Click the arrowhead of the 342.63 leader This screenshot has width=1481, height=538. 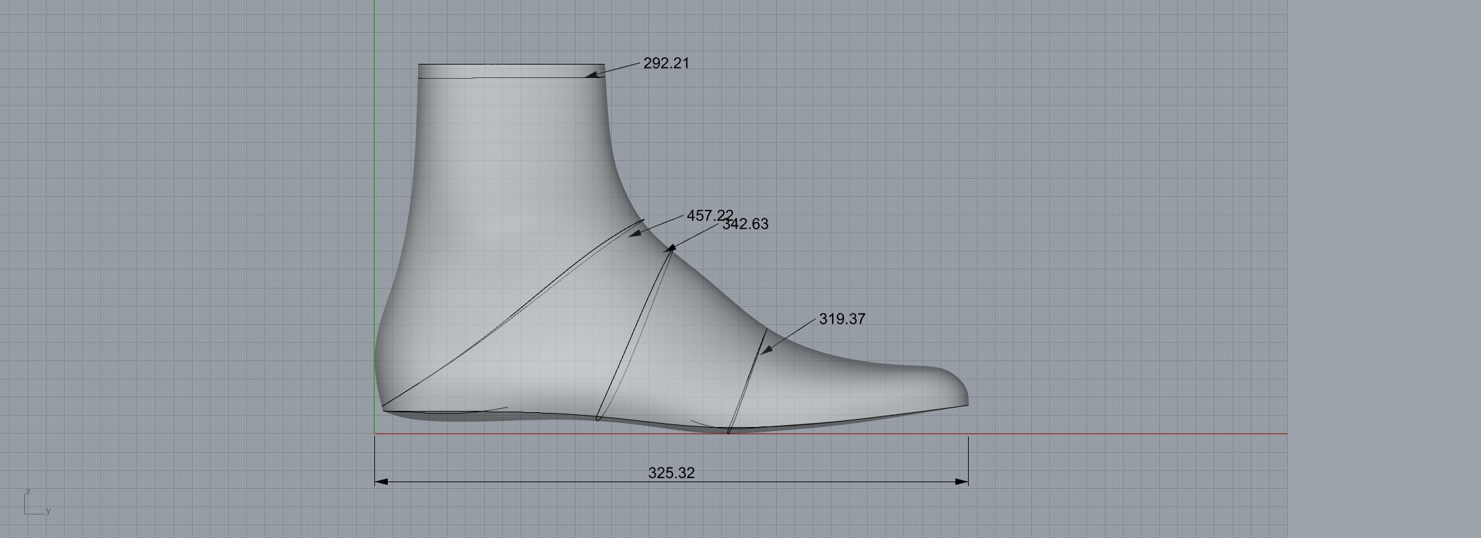[x=670, y=249]
